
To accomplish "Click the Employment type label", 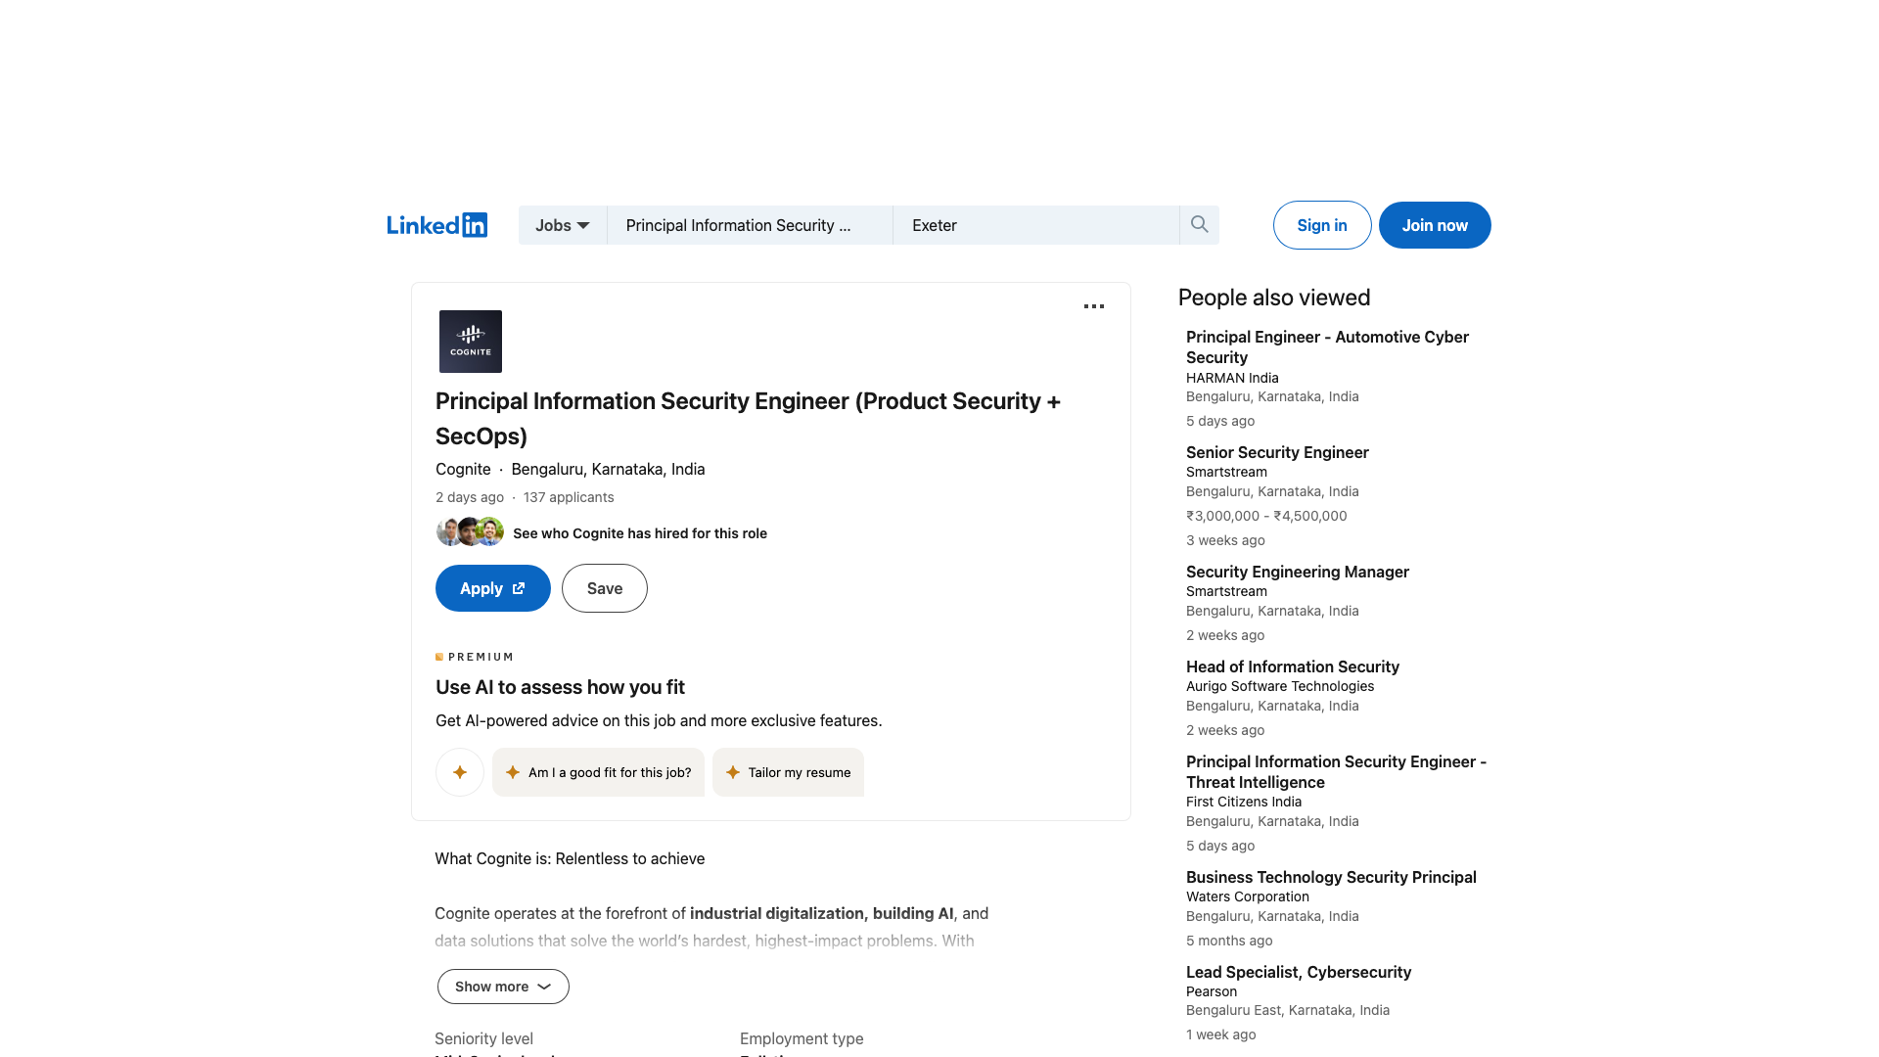I will (802, 1038).
